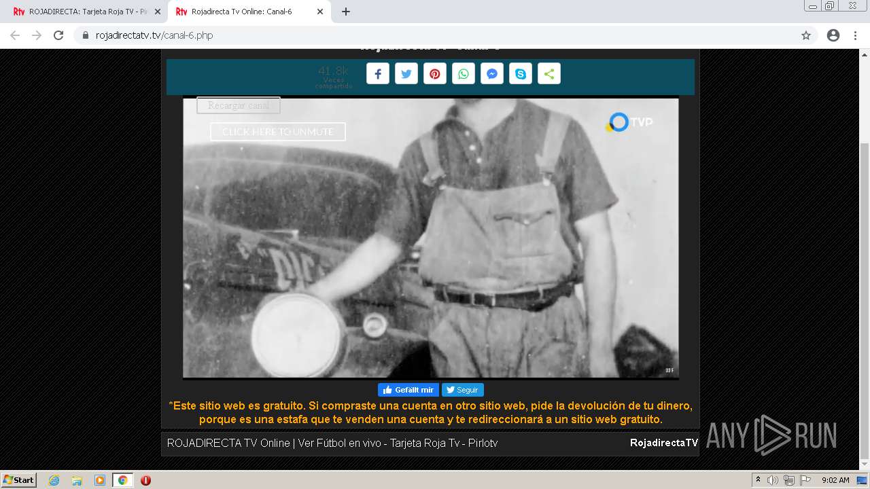The image size is (870, 489).
Task: Open the Opera icon in the taskbar
Action: coord(145,480)
